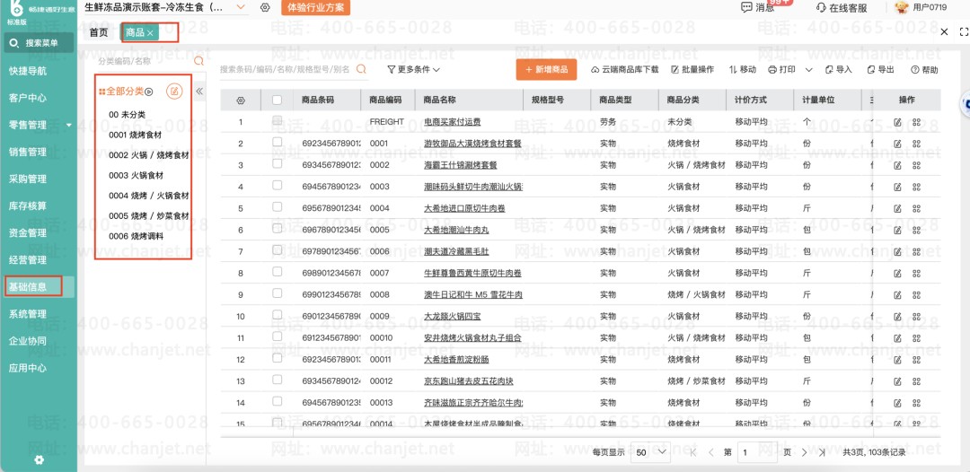The width and height of the screenshot is (970, 472).
Task: Collapse category panel with double-chevron icon
Action: tap(199, 92)
